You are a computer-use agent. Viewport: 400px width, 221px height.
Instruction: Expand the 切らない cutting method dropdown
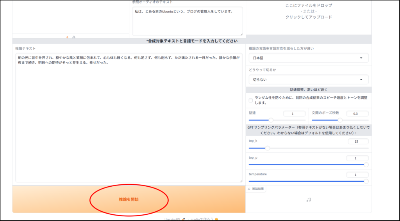(309, 80)
